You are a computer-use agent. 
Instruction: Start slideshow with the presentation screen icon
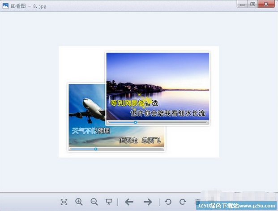[x=109, y=202]
